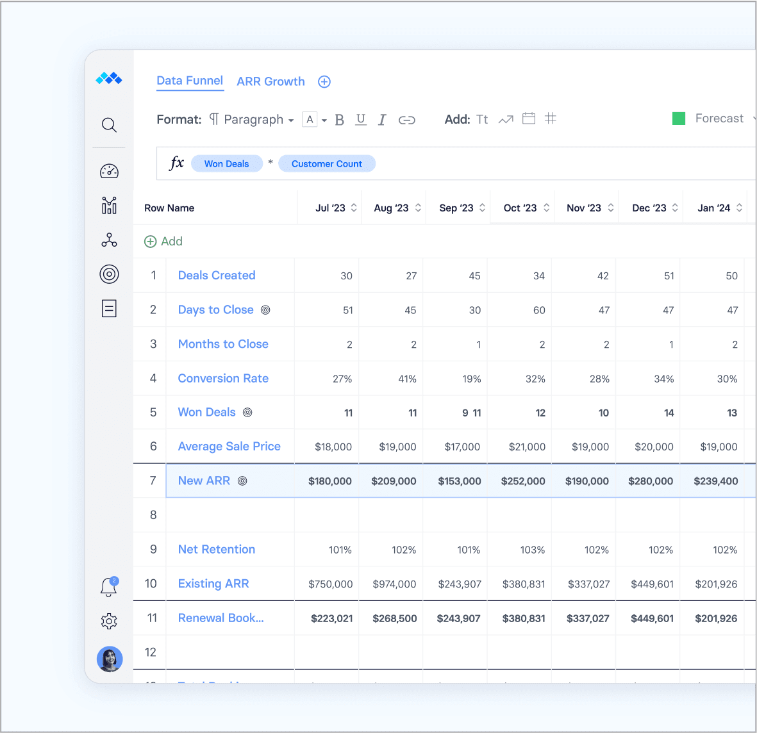Open the Existing ARR row link

click(x=213, y=584)
